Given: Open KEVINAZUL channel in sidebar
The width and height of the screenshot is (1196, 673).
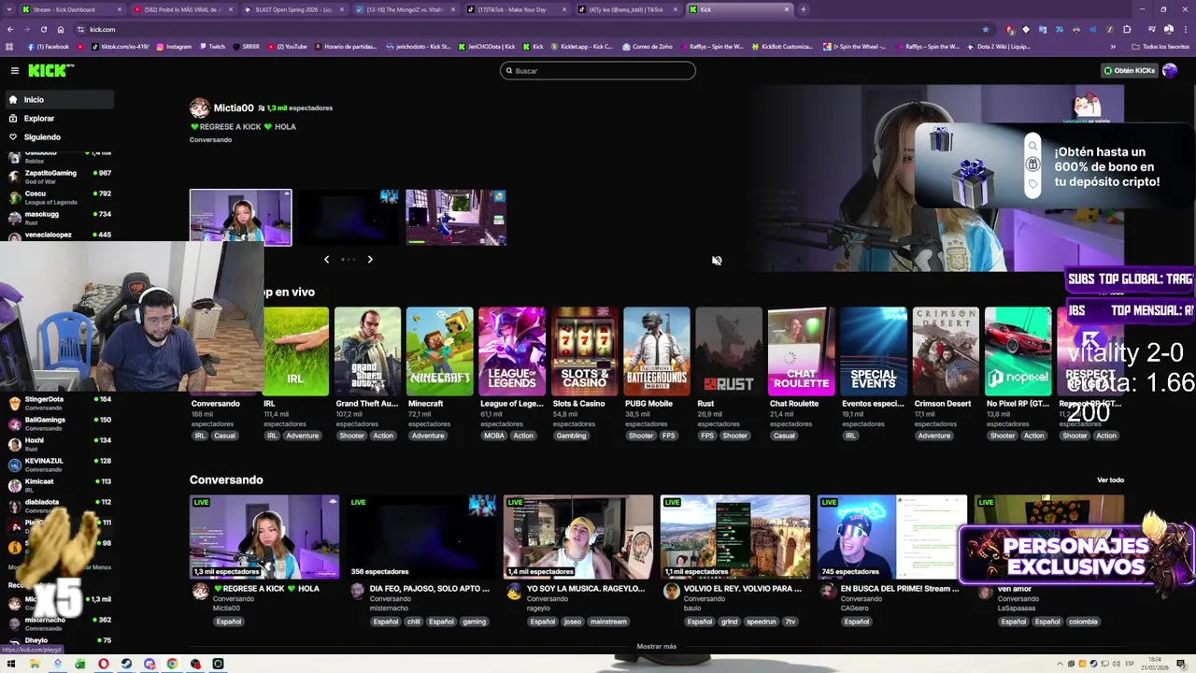Looking at the screenshot, I should coord(58,465).
